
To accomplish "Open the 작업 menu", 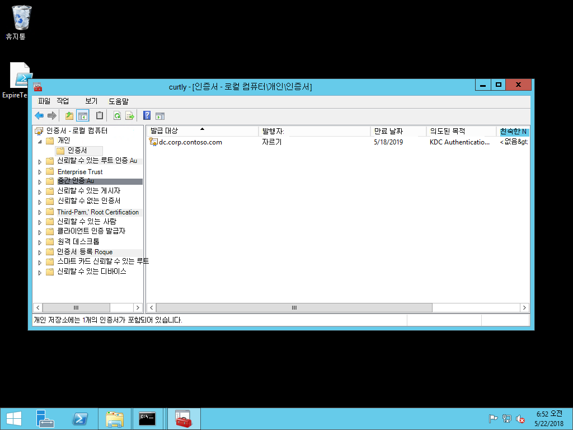I will 63,101.
